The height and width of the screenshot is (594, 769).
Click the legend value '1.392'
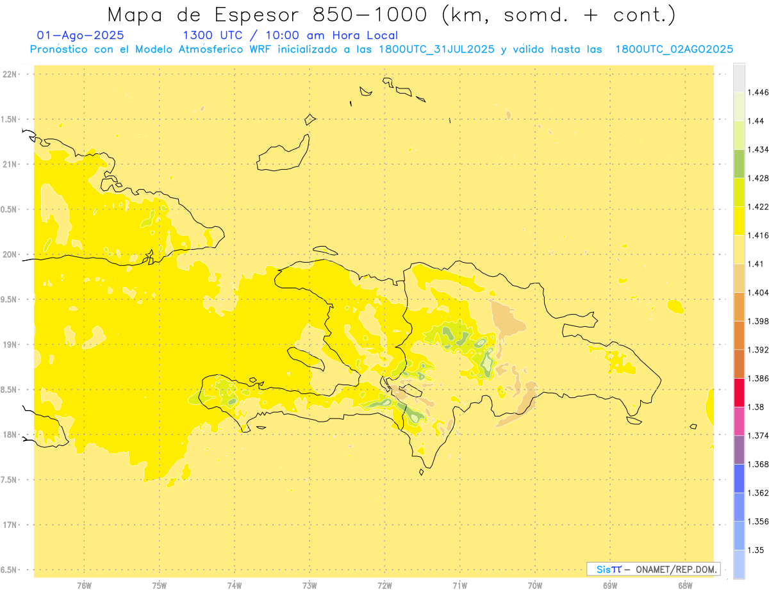[x=759, y=350]
